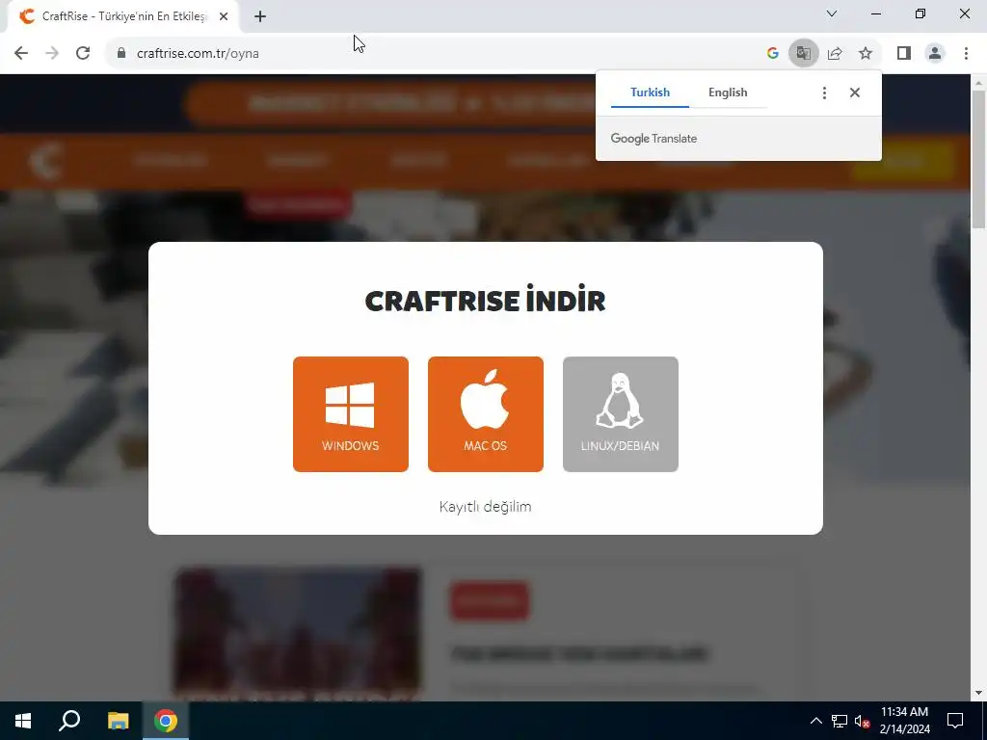Show hidden system tray icons
The image size is (987, 740).
click(x=815, y=721)
